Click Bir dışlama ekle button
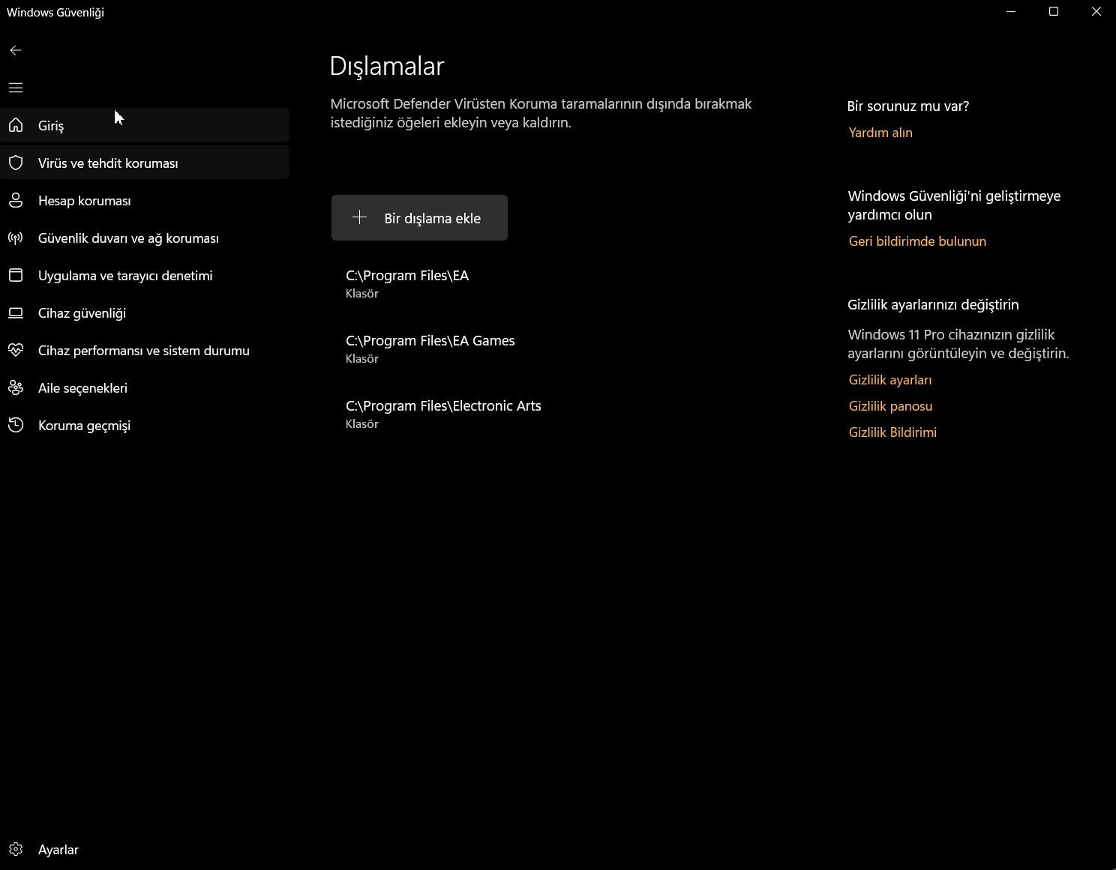Viewport: 1116px width, 870px height. pyautogui.click(x=419, y=218)
